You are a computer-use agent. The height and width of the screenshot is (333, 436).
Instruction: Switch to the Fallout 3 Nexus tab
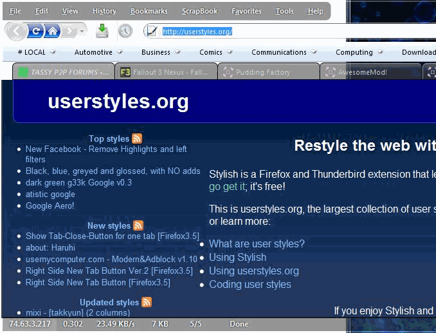click(x=166, y=72)
